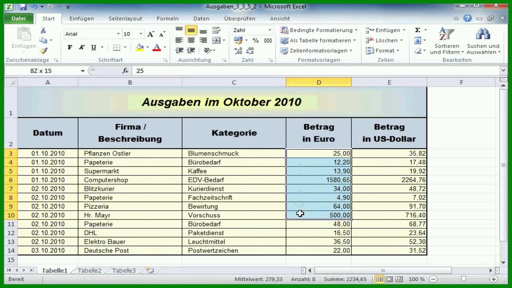Click the Fill down arrow icon

click(418, 40)
